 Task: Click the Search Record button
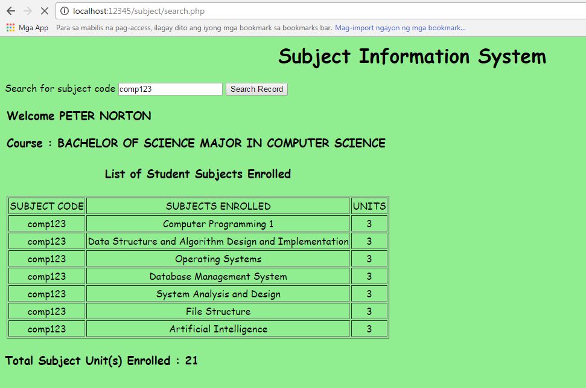[x=256, y=89]
